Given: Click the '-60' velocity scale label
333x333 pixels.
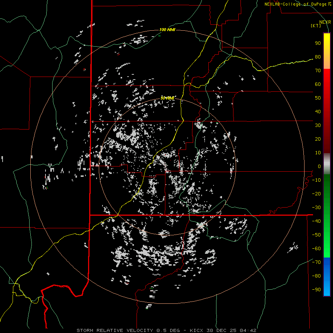Looking at the screenshot, I should pos(316,249).
